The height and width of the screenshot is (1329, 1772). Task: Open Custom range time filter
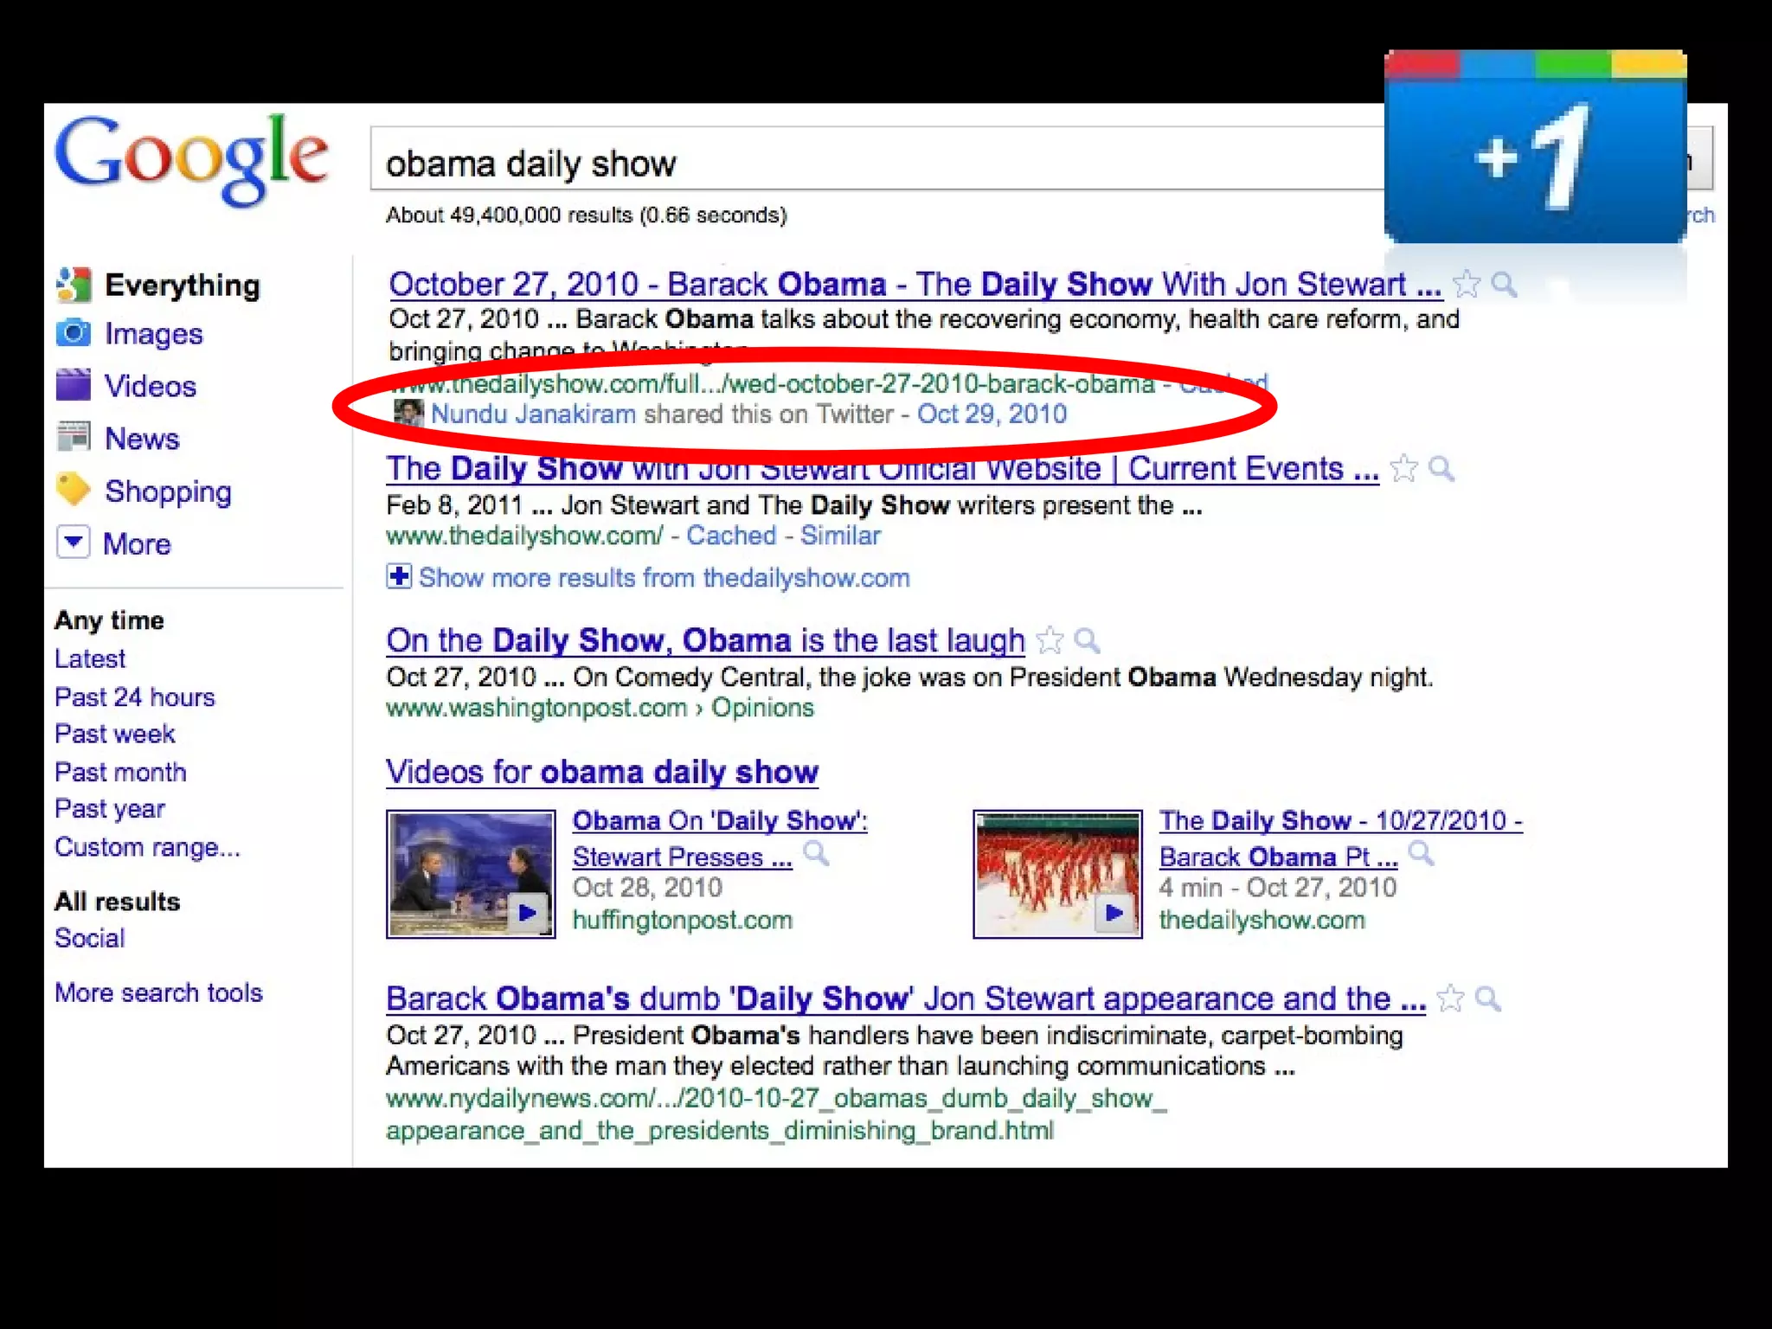coord(147,847)
